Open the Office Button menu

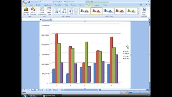point(24,3)
